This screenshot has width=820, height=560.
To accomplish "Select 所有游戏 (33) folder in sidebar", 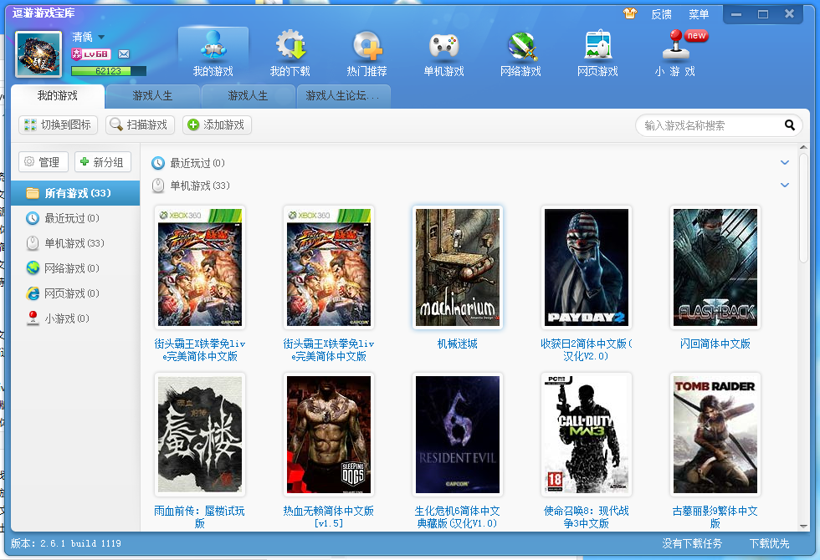I will click(x=75, y=193).
